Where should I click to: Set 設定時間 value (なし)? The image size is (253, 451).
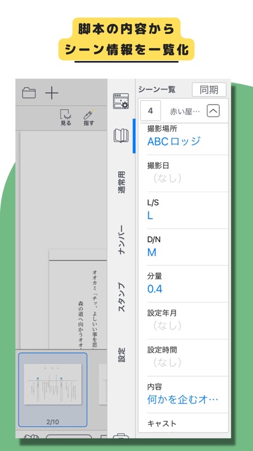pos(167,363)
